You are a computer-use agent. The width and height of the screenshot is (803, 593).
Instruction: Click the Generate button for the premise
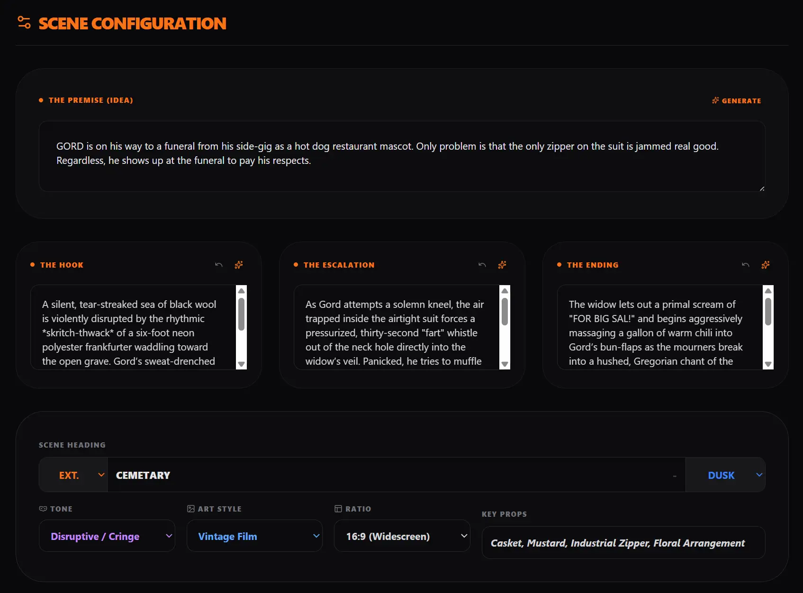coord(736,100)
